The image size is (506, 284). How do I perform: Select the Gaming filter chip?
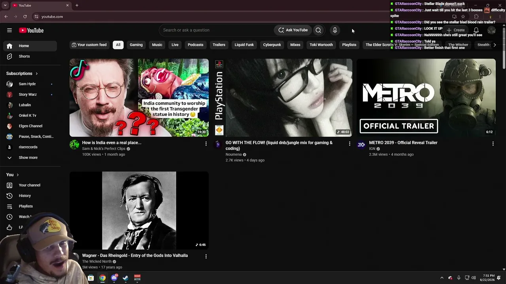click(x=136, y=45)
